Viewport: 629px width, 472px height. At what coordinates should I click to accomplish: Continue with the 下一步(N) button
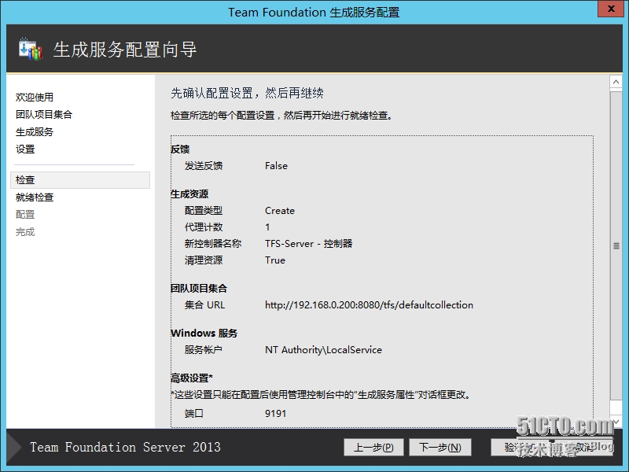pyautogui.click(x=440, y=447)
